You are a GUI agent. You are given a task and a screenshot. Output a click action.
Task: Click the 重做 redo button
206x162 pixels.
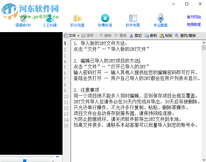click(121, 36)
